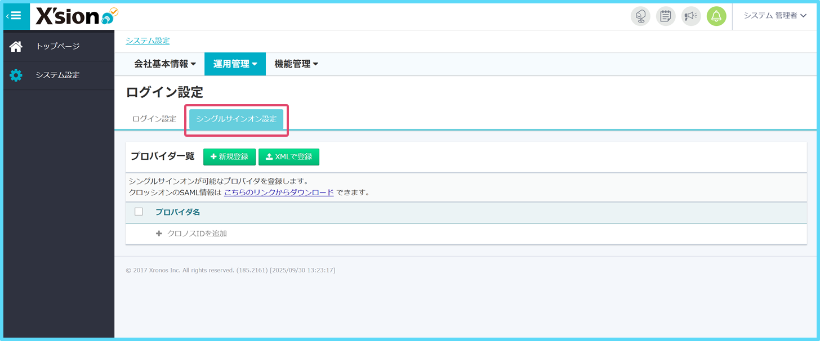This screenshot has width=820, height=341.
Task: Tick the select-all checkbox beside プロバイダ名
Action: point(139,212)
